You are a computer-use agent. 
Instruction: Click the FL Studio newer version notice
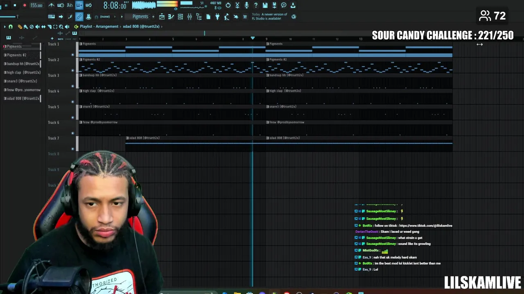tap(269, 17)
